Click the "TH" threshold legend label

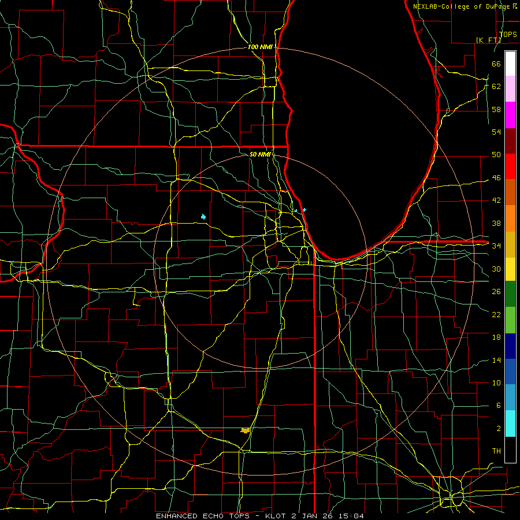[496, 451]
